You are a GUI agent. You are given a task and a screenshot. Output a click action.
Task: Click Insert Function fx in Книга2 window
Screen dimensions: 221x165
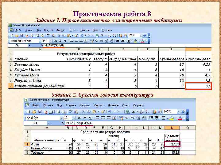[42, 45]
